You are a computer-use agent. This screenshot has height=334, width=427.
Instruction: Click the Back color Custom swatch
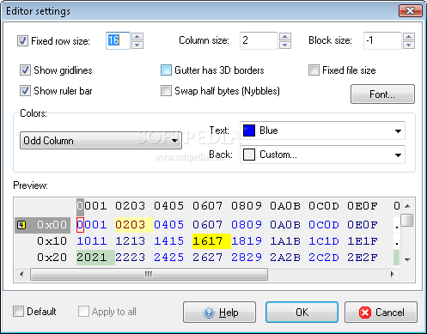[249, 155]
